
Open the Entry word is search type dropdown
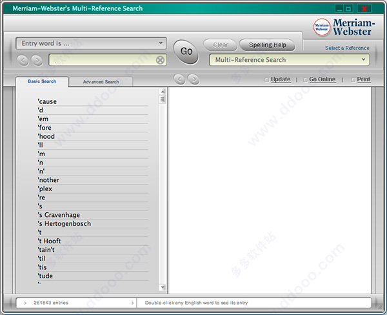click(92, 43)
